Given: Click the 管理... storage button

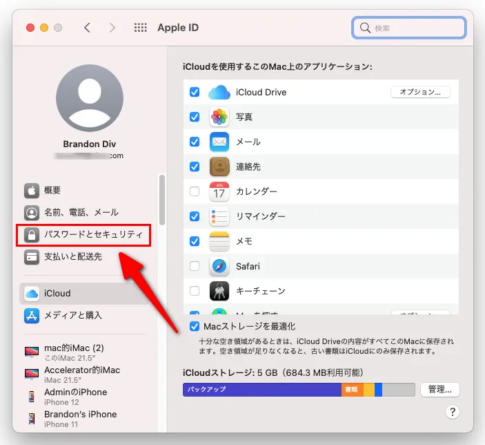Looking at the screenshot, I should 440,390.
